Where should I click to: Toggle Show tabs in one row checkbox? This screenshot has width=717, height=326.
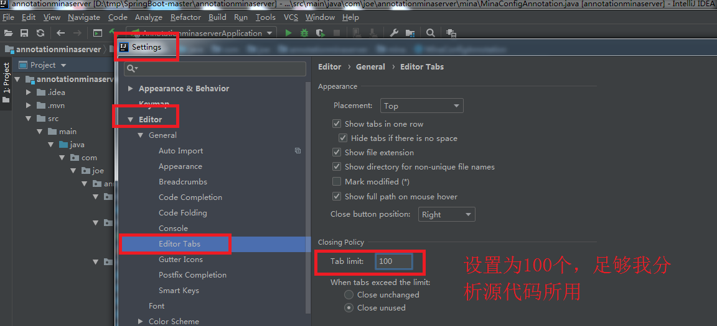337,124
